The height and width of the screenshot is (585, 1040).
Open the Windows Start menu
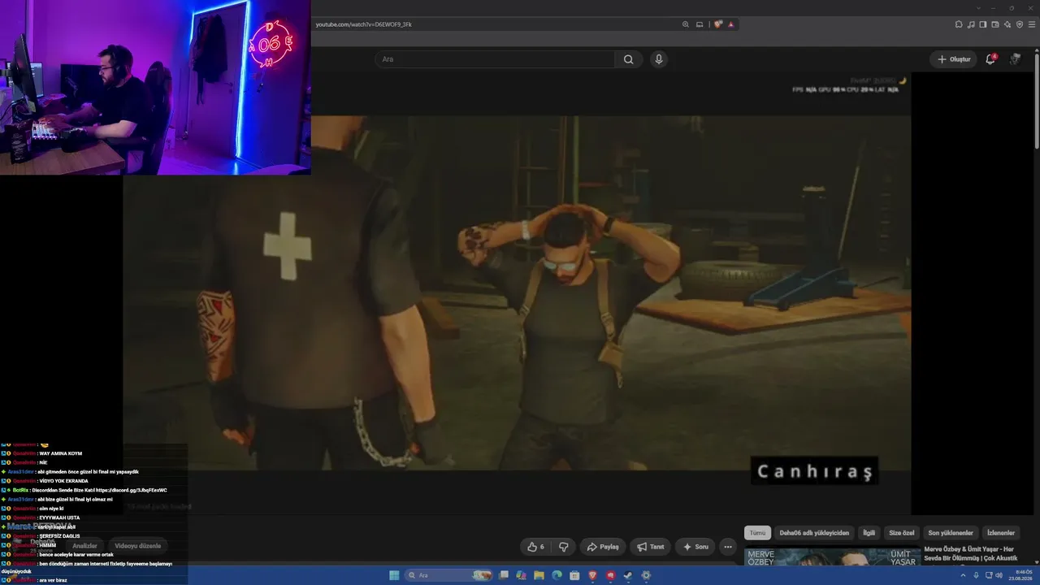394,575
